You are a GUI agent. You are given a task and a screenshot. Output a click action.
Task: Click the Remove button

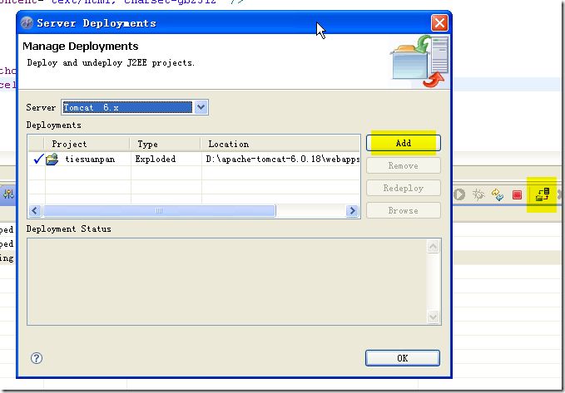(404, 165)
